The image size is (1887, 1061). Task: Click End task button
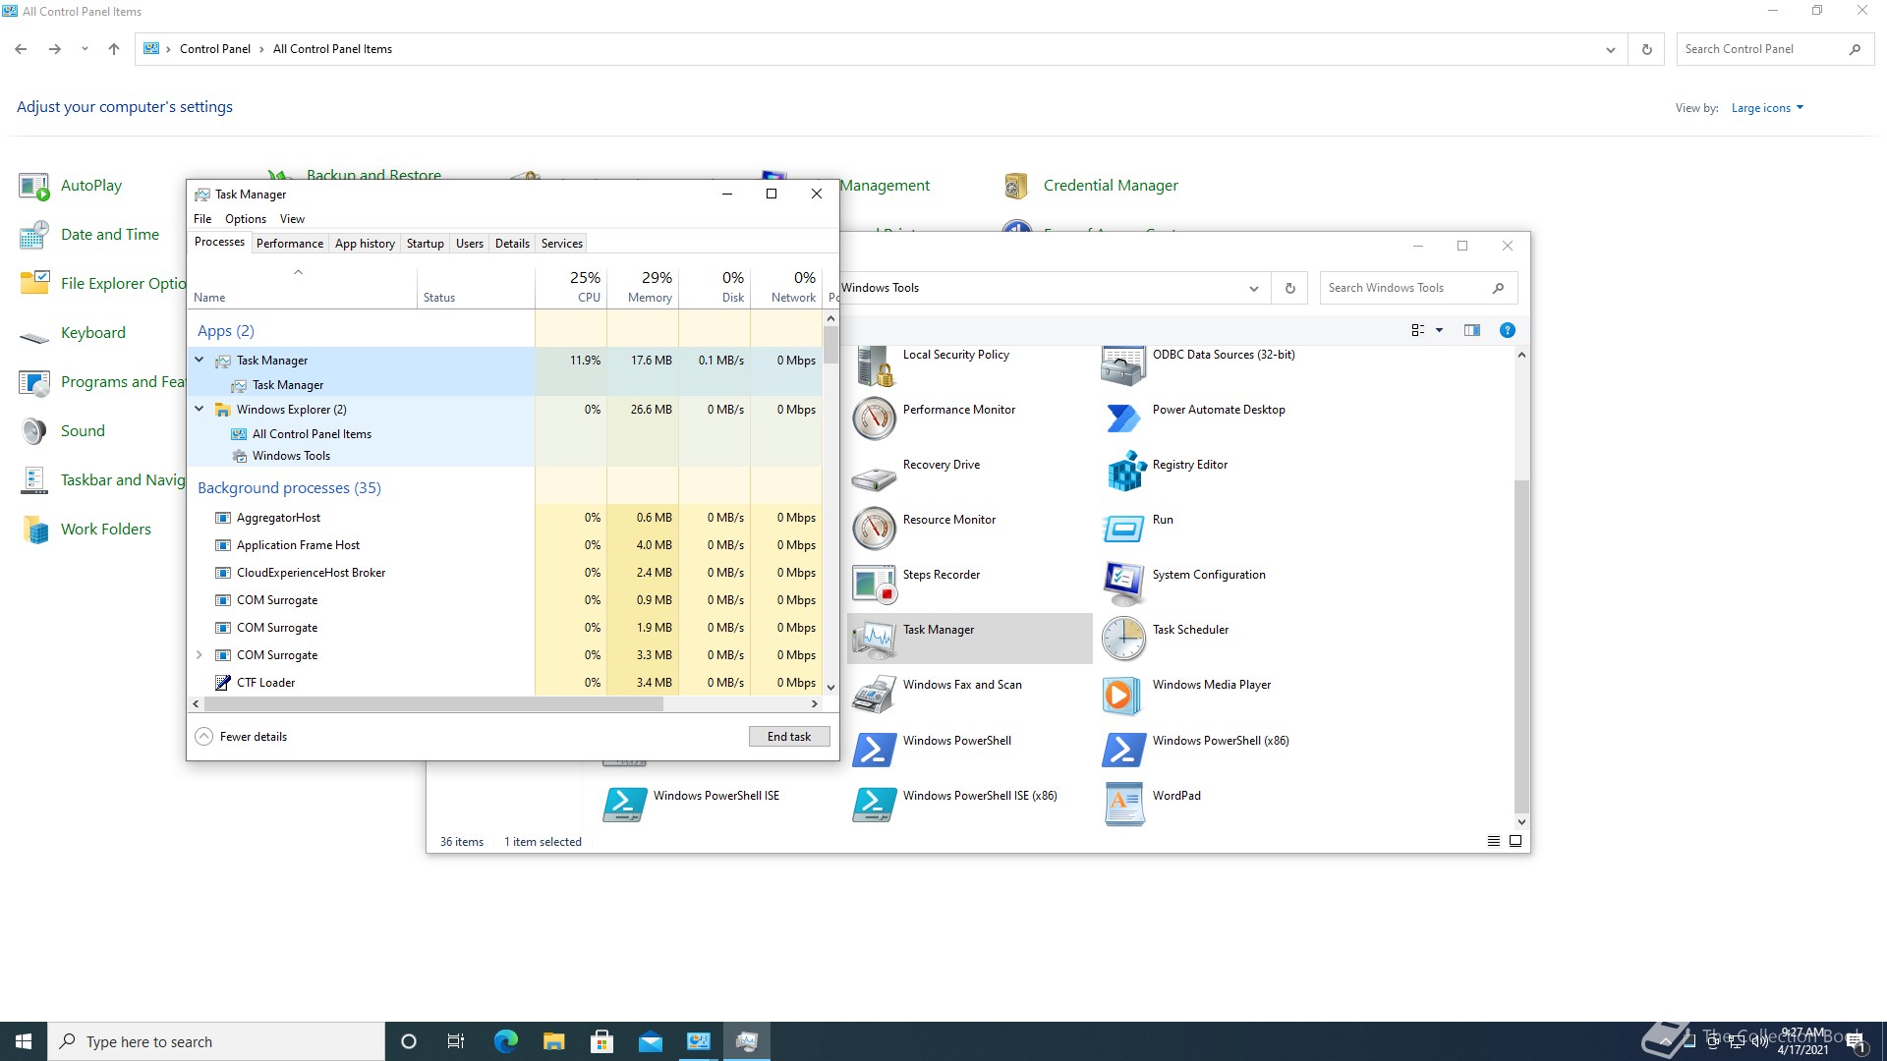coord(789,737)
